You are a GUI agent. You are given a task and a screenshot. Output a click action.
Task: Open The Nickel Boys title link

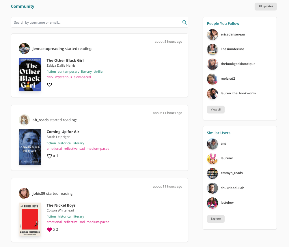pyautogui.click(x=61, y=205)
